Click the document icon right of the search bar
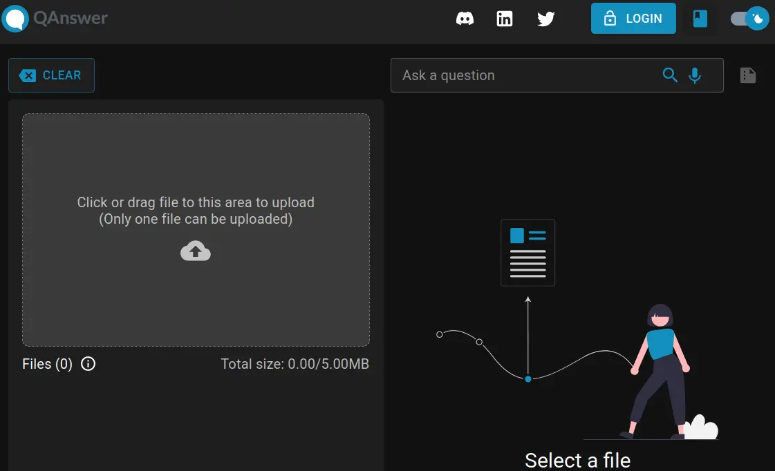The height and width of the screenshot is (471, 775). click(x=747, y=75)
